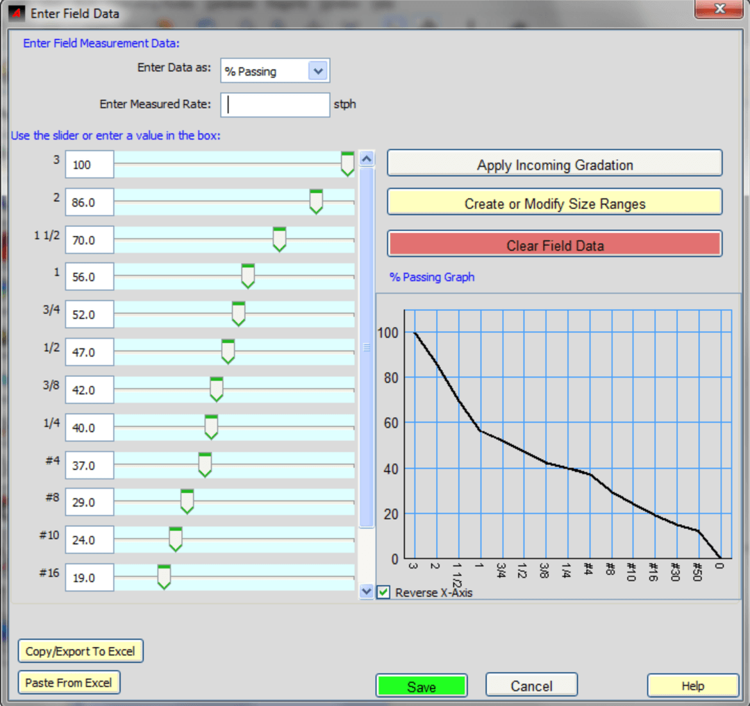Click scroll down arrow of sieve list
Screen dimensions: 750x706
367,591
